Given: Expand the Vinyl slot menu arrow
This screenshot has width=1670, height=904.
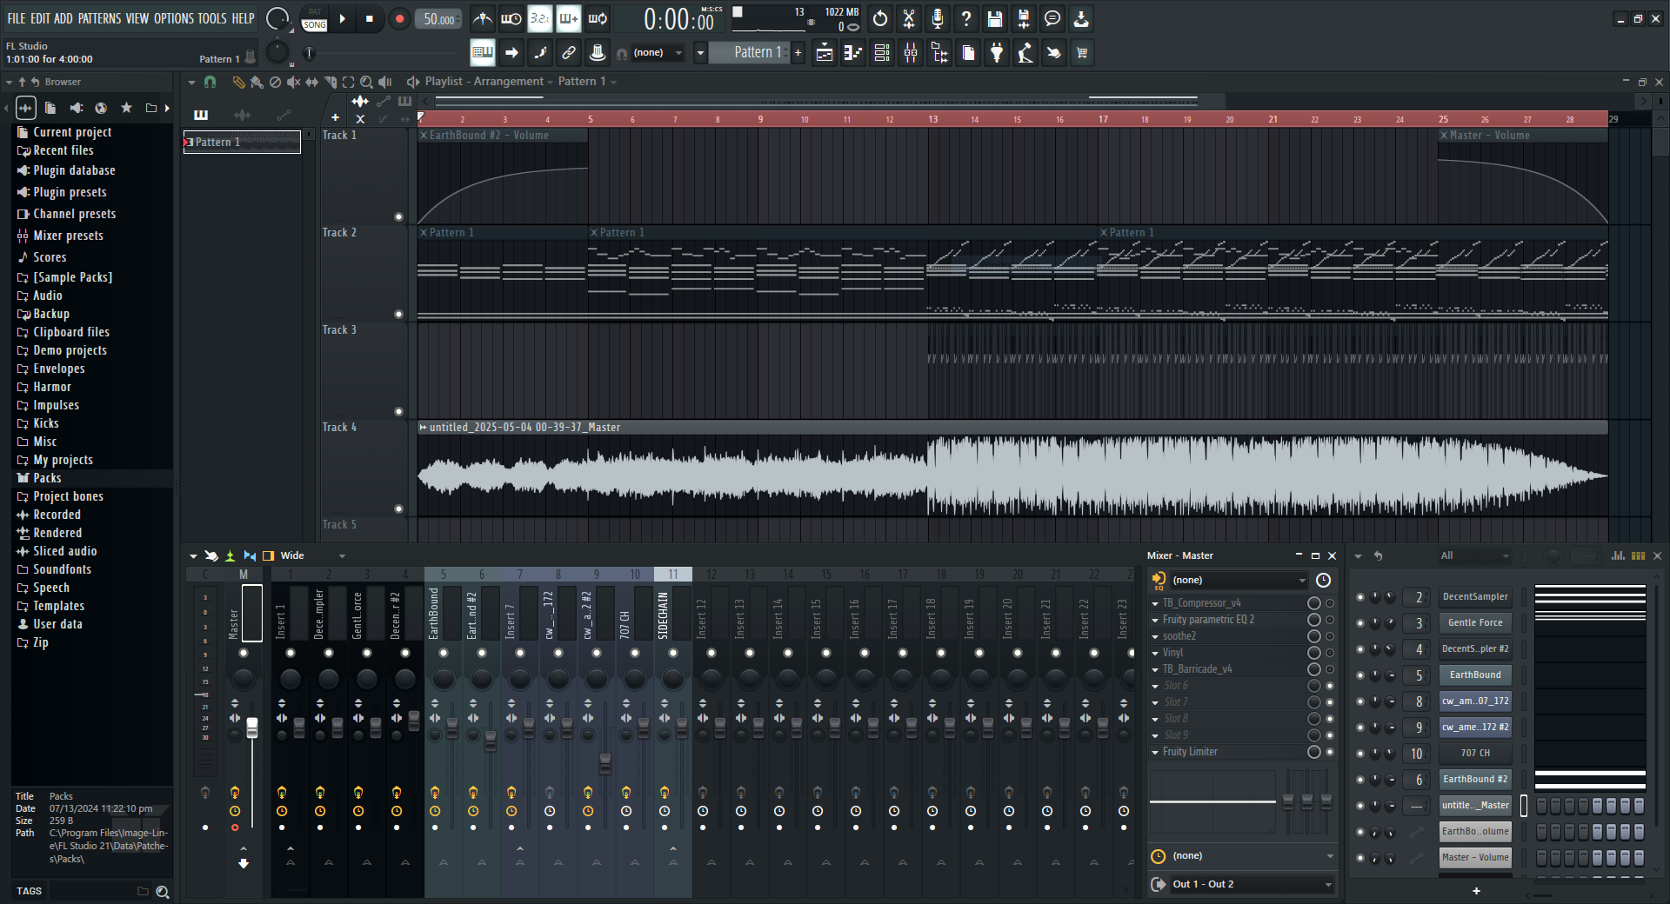Looking at the screenshot, I should (x=1155, y=653).
